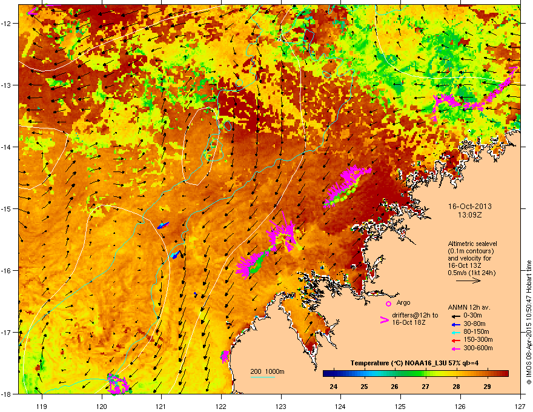Click the 122 longitude axis label

coord(221,406)
